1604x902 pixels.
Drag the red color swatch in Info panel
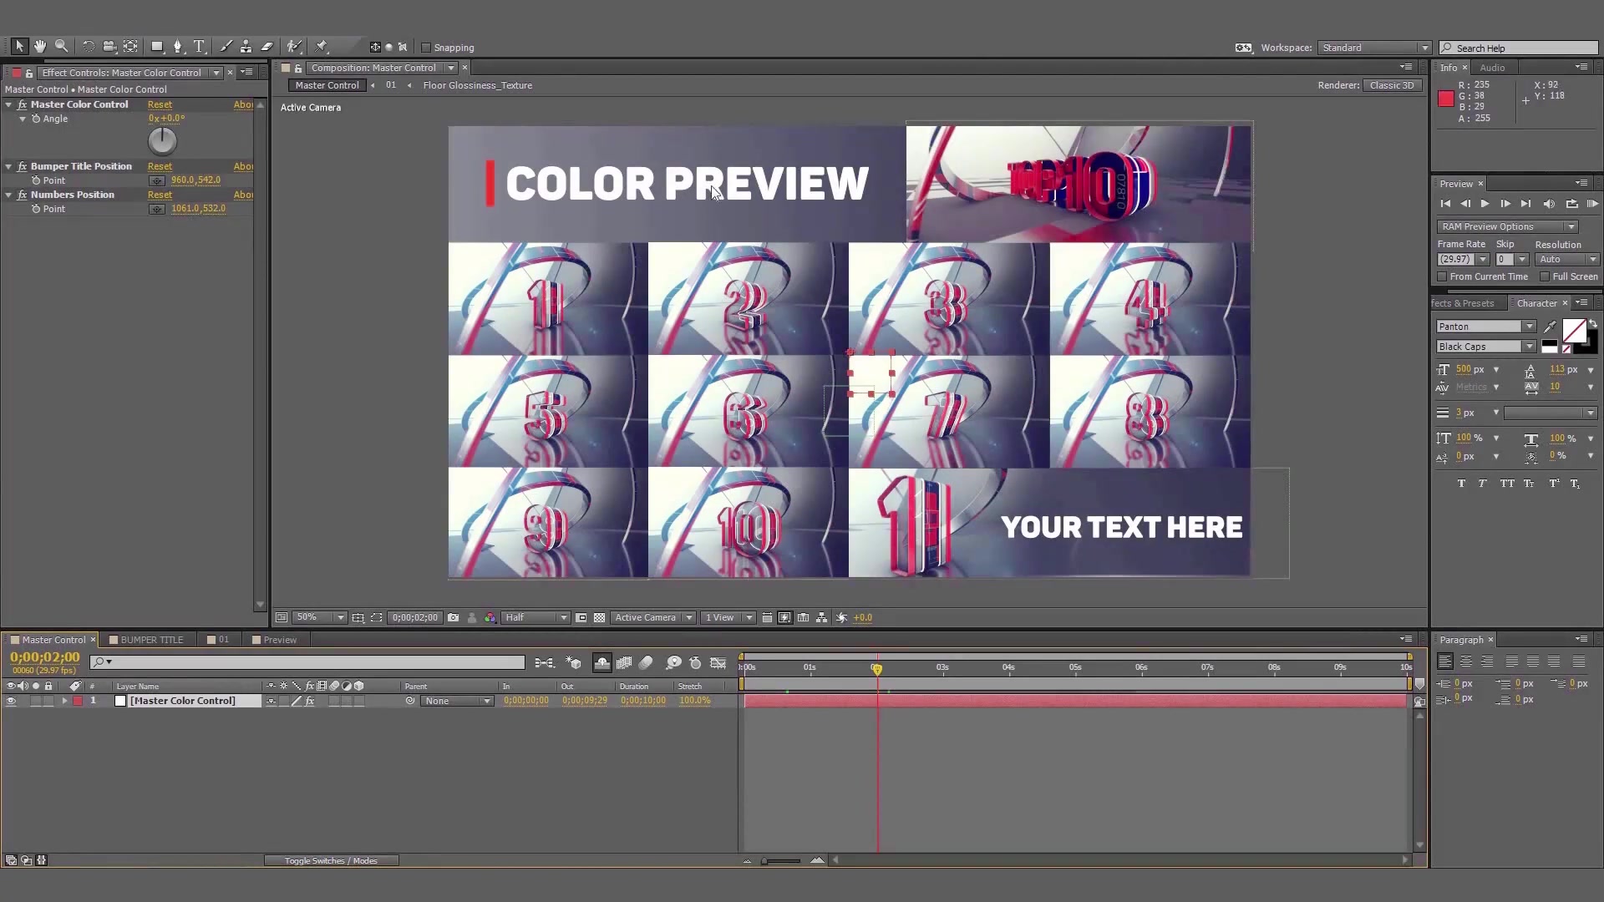point(1446,100)
